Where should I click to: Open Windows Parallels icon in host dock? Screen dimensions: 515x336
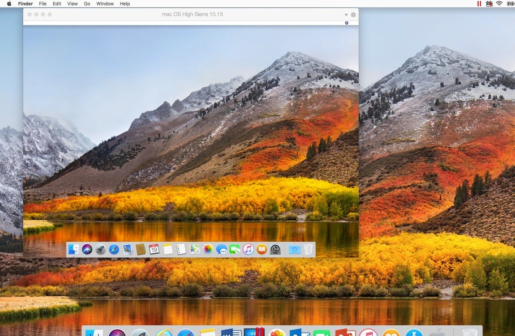254,332
